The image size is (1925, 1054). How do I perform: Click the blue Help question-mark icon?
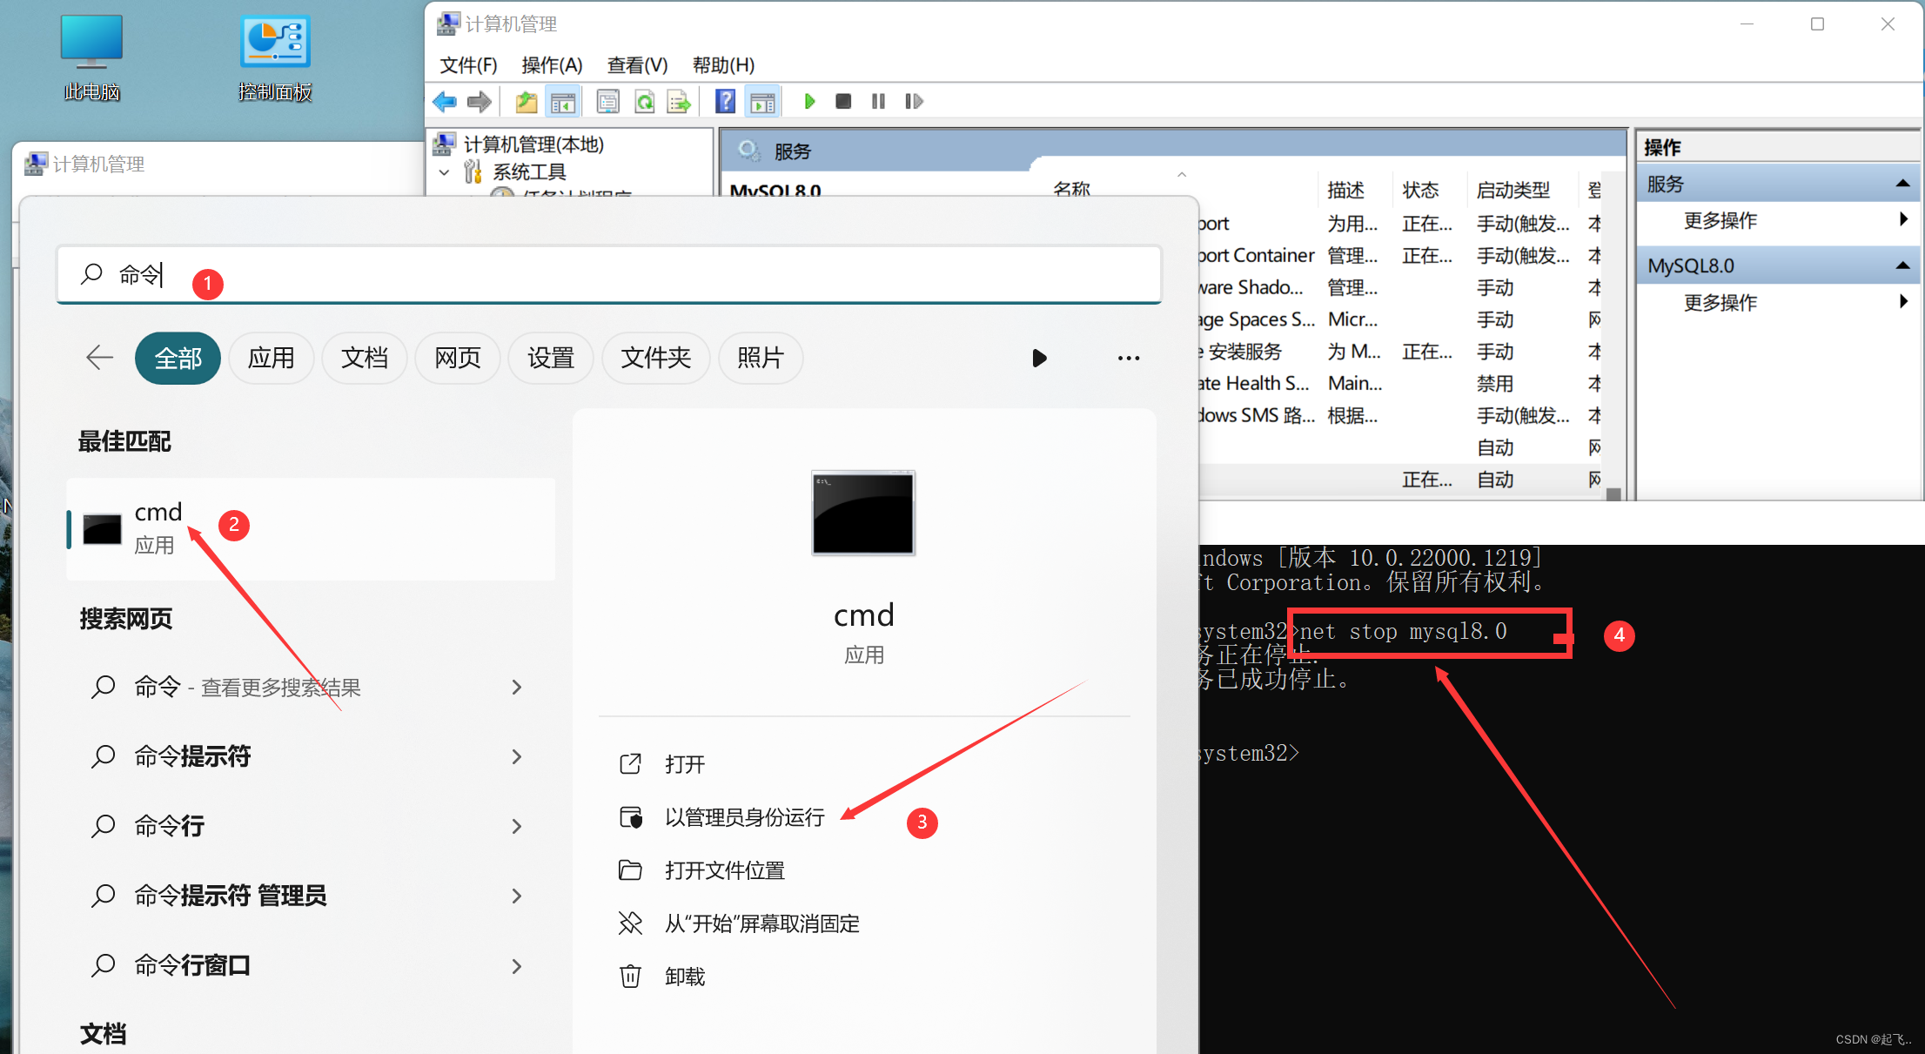pyautogui.click(x=725, y=102)
